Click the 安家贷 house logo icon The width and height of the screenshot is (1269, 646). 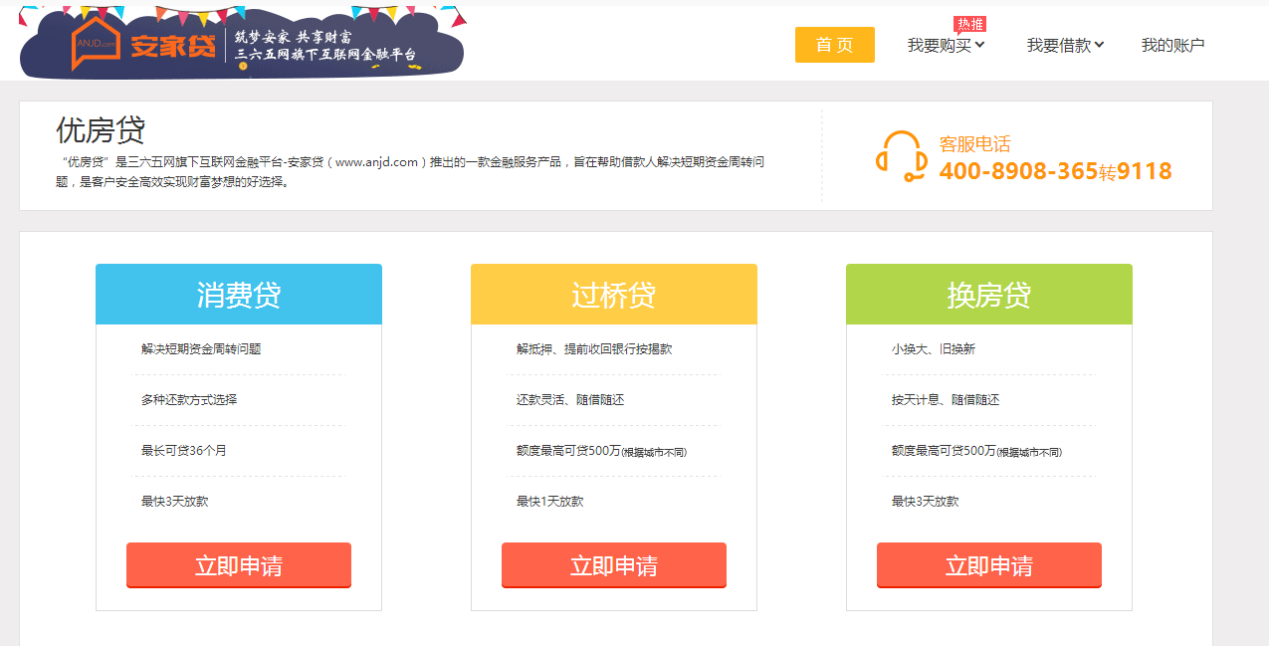pyautogui.click(x=96, y=45)
